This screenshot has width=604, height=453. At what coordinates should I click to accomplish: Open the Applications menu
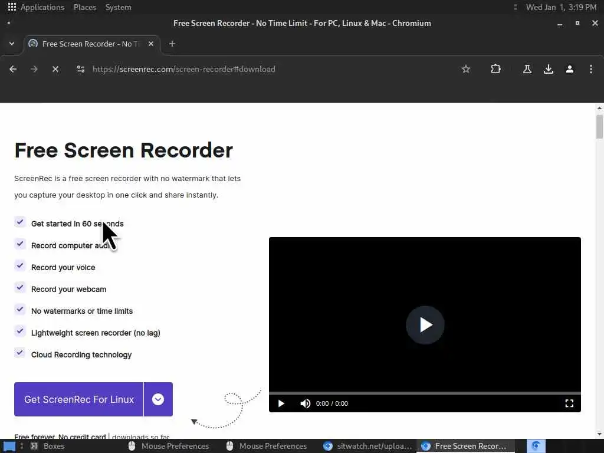42,7
